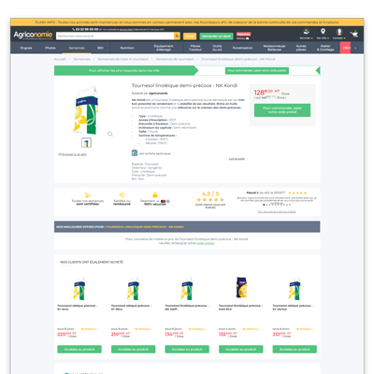The image size is (374, 374).
Task: Click 'Envoyer à un ami' link
Action: click(73, 154)
